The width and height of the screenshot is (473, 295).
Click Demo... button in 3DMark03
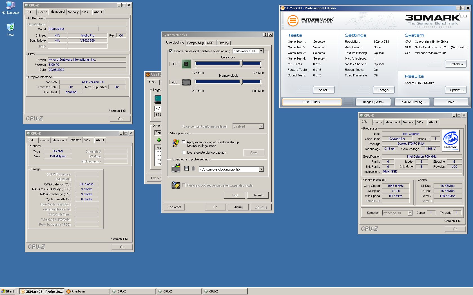point(451,102)
